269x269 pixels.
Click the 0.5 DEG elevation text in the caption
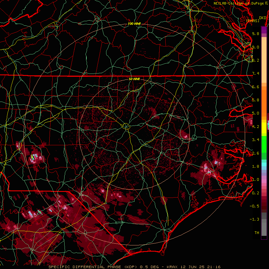(150, 267)
